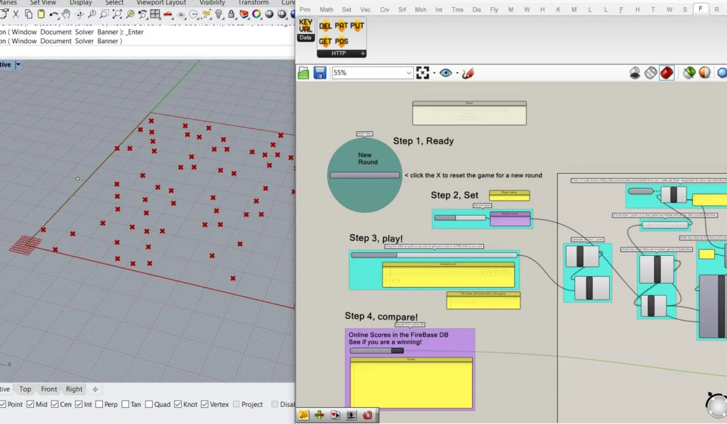Click the Step 3 play slider
The image size is (727, 424).
tap(434, 255)
